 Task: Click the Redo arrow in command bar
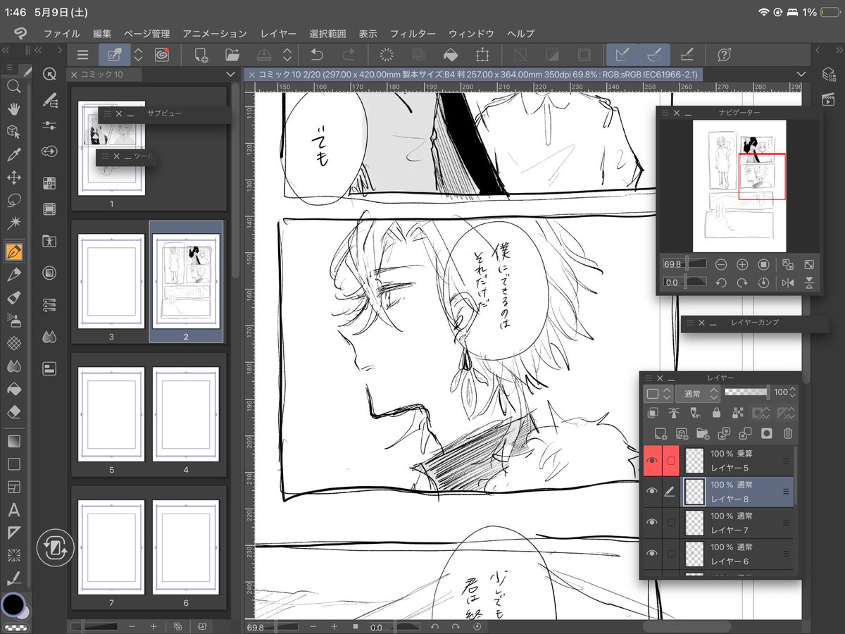coord(348,55)
